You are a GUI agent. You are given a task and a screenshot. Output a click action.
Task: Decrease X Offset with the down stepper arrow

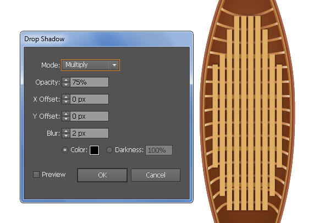[x=66, y=101]
